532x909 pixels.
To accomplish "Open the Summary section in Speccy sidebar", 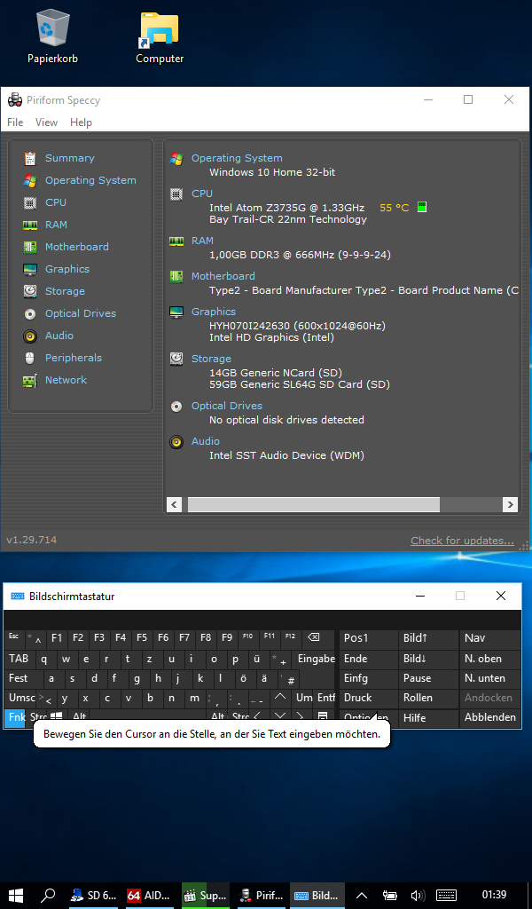I will pyautogui.click(x=69, y=158).
